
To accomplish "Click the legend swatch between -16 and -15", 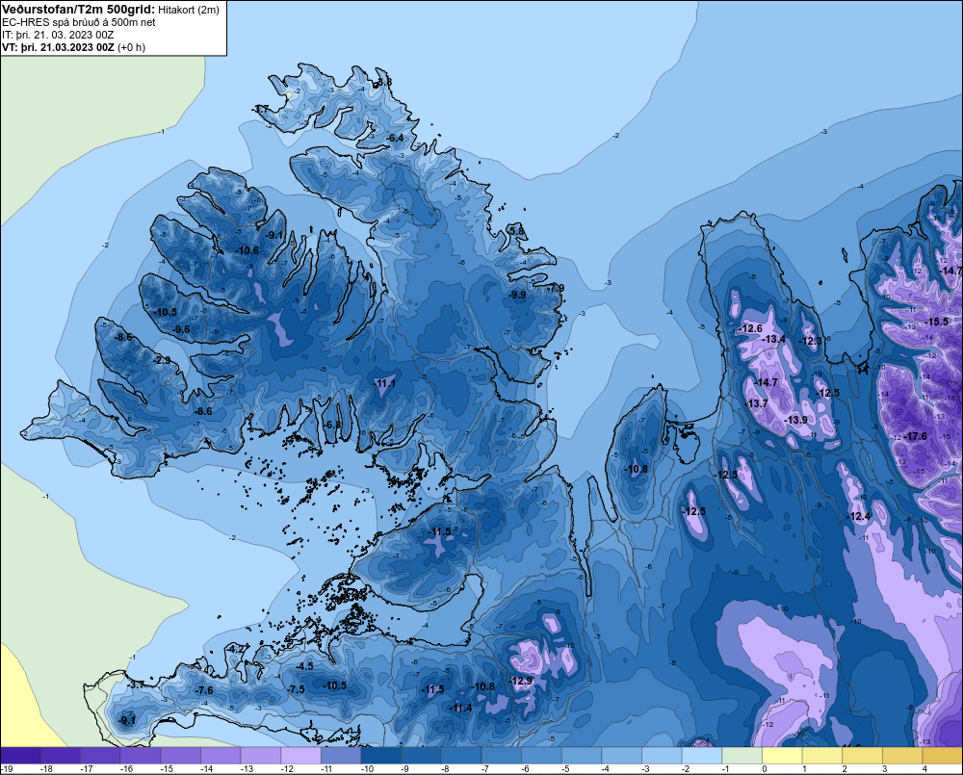I will [x=141, y=756].
